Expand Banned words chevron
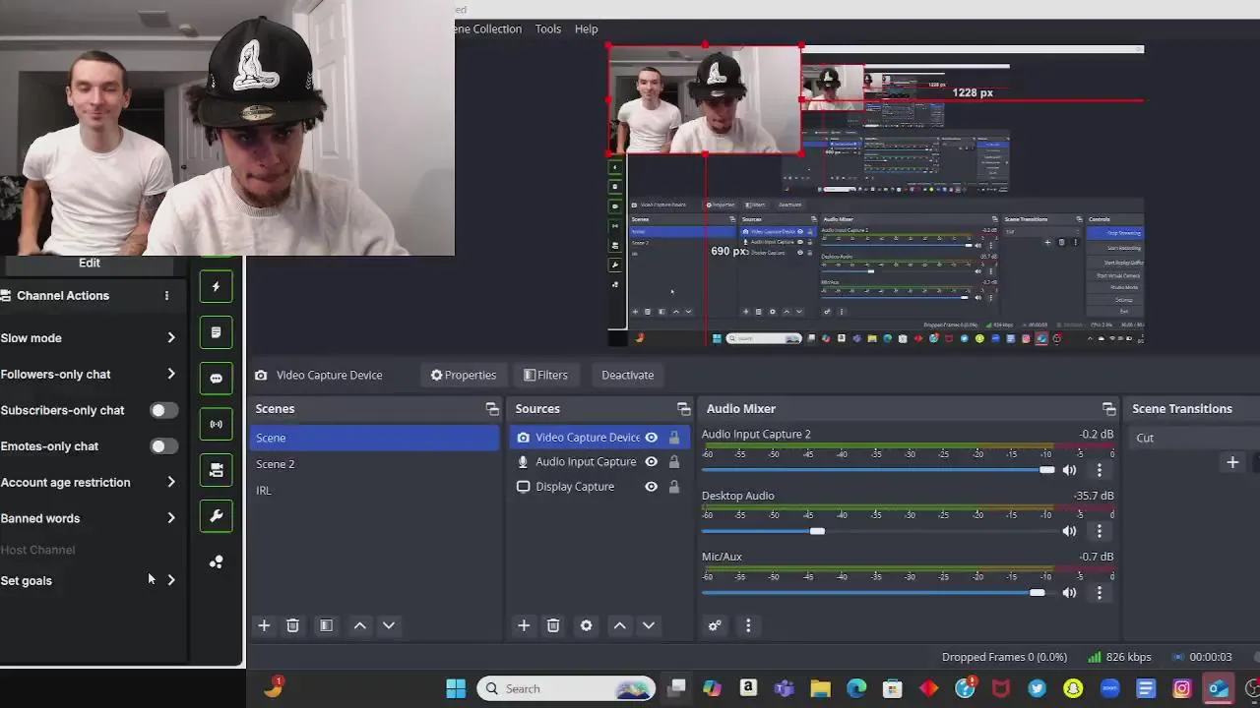1260x708 pixels. (x=171, y=518)
